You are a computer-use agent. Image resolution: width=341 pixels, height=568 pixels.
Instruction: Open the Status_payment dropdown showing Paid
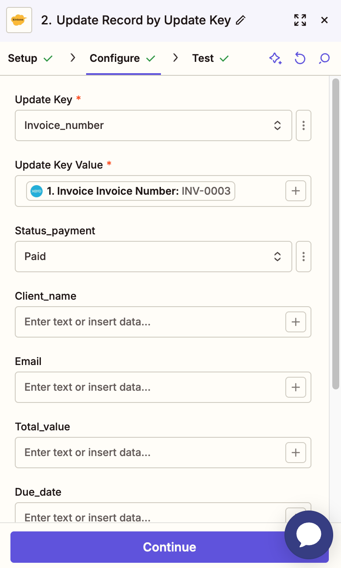click(x=153, y=257)
